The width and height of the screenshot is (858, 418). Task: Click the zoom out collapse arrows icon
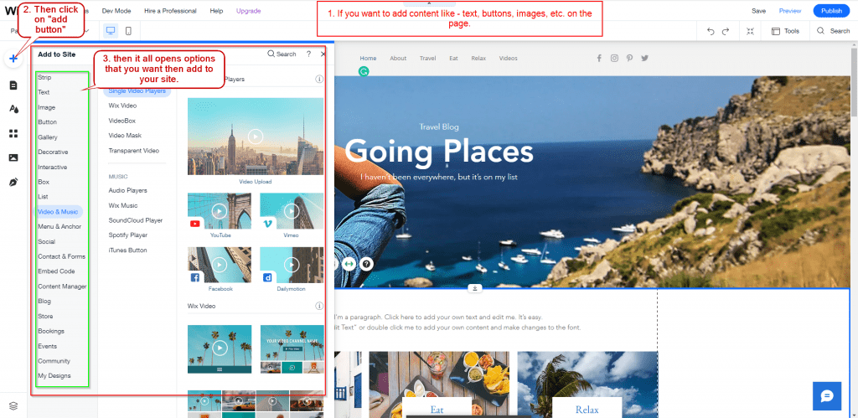tap(751, 31)
